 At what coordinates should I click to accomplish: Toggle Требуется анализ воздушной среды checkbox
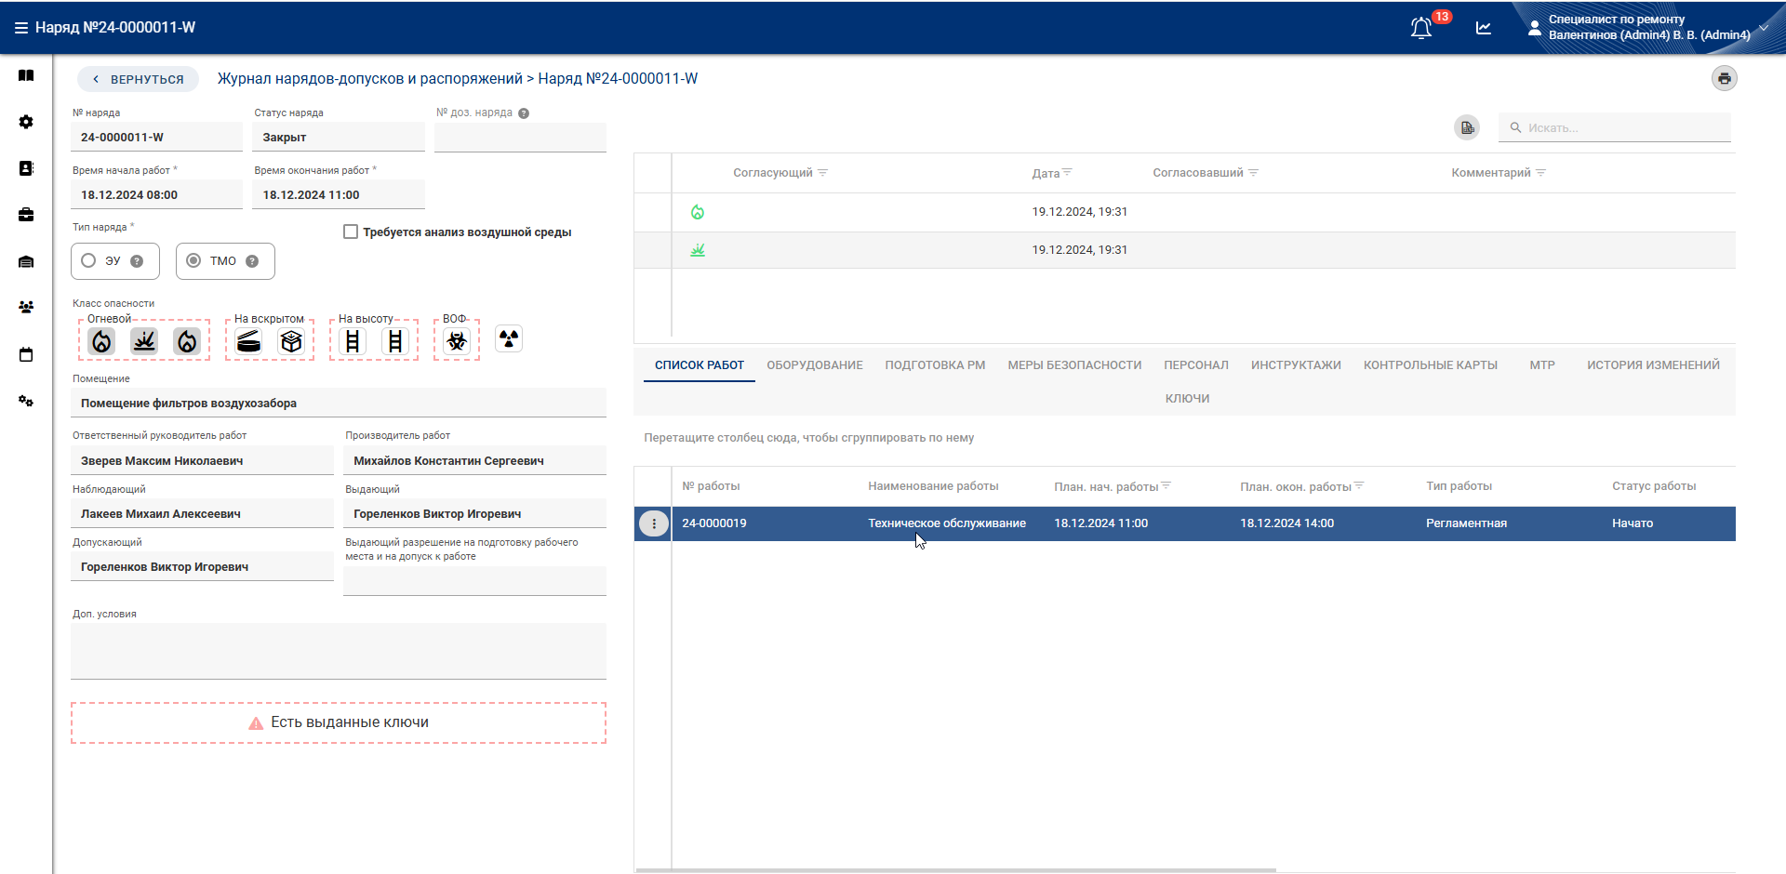[x=351, y=232]
